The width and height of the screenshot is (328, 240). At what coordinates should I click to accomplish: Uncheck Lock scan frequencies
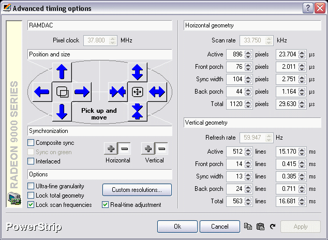pyautogui.click(x=31, y=205)
